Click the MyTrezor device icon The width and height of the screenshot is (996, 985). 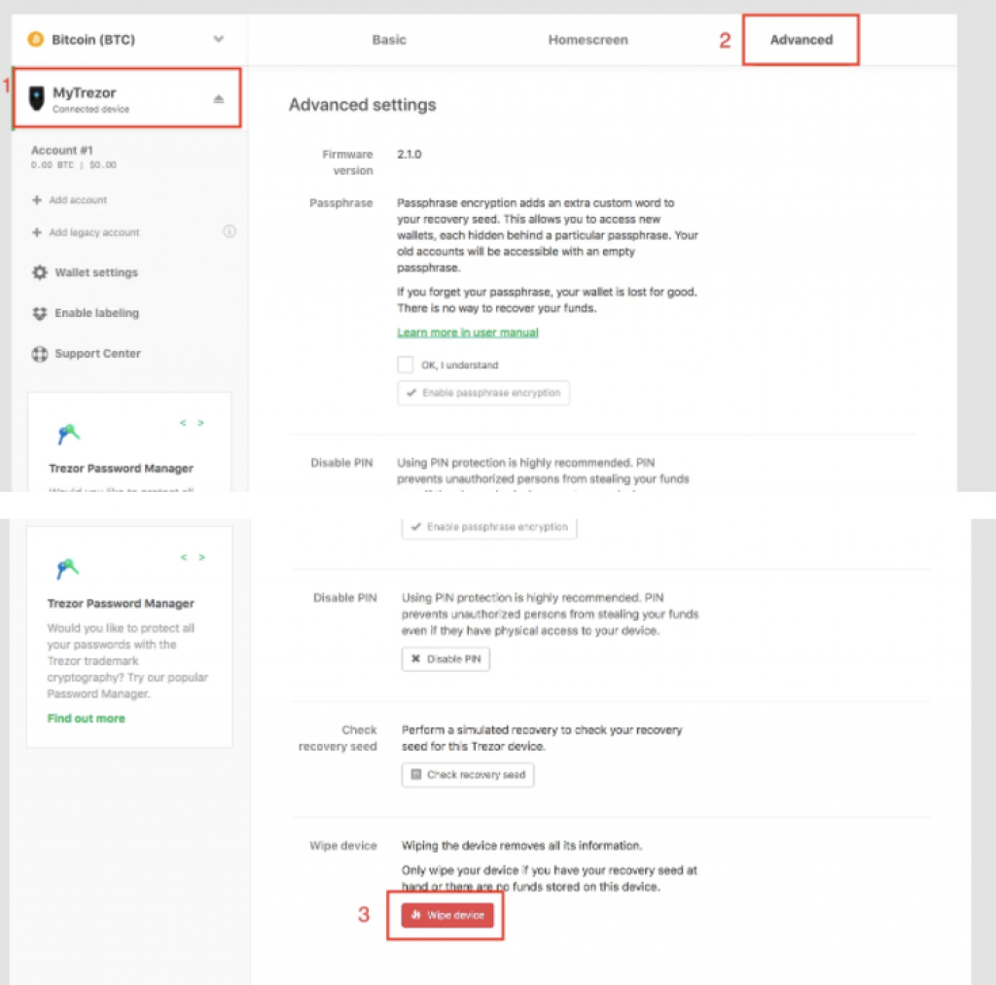37,99
